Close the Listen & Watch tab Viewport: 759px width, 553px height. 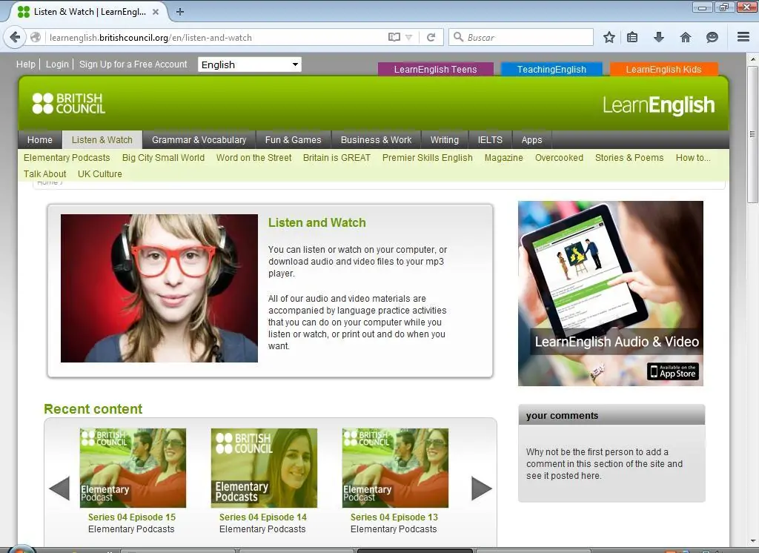point(156,12)
